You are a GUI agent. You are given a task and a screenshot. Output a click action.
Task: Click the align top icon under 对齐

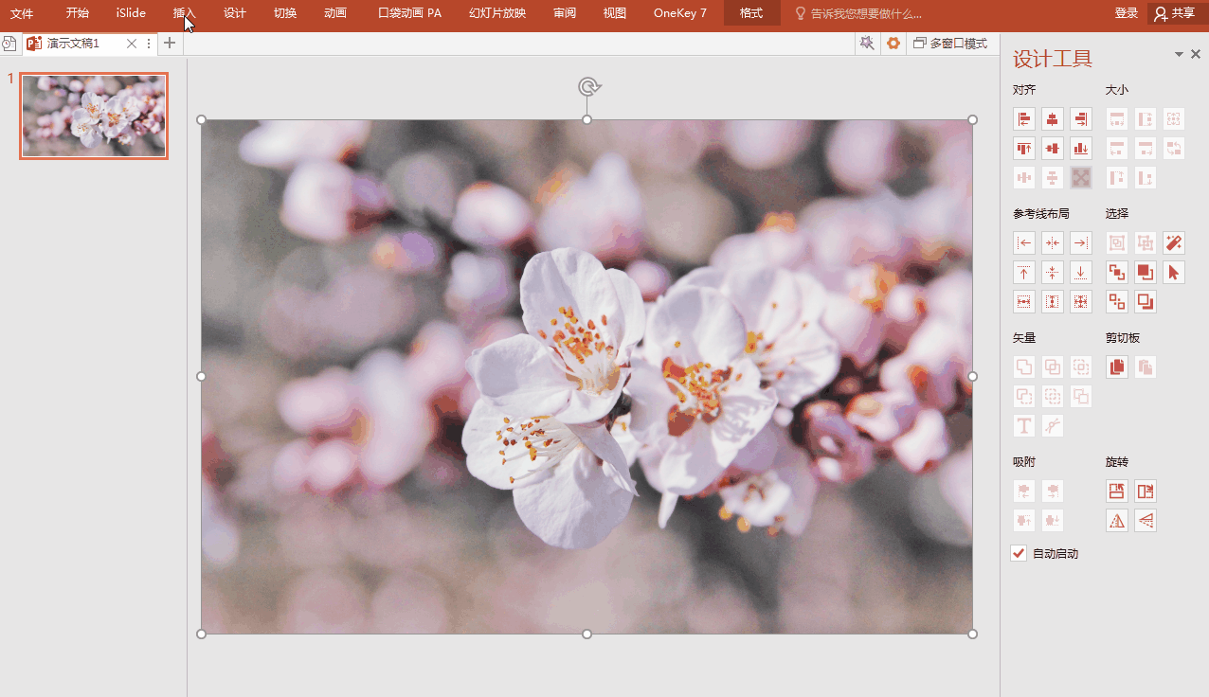(x=1023, y=149)
